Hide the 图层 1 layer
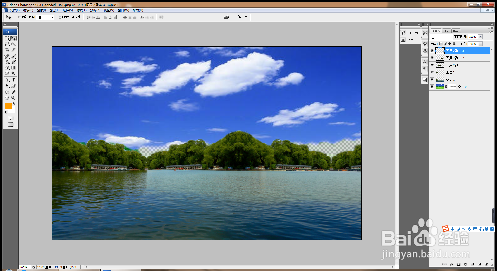This screenshot has width=497, height=271. 432,79
